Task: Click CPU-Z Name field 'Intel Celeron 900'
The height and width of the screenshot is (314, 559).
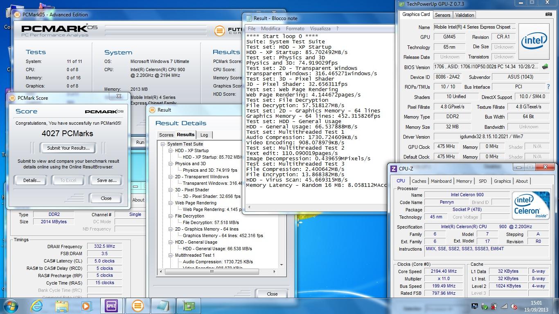Action: coord(467,195)
